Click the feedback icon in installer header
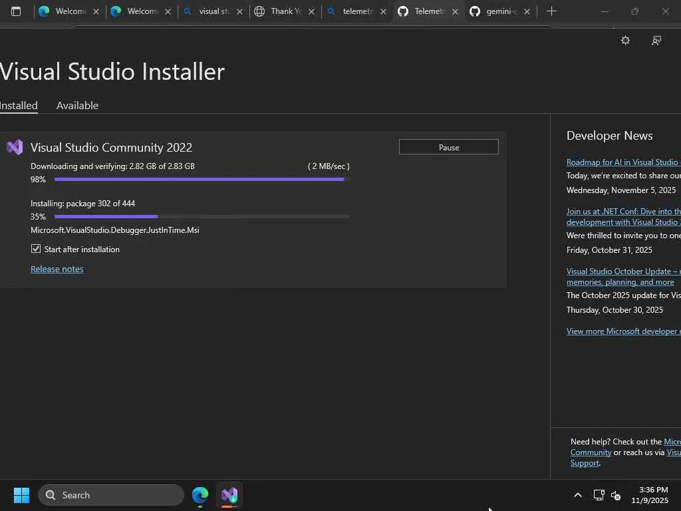Image resolution: width=681 pixels, height=511 pixels. pos(656,41)
